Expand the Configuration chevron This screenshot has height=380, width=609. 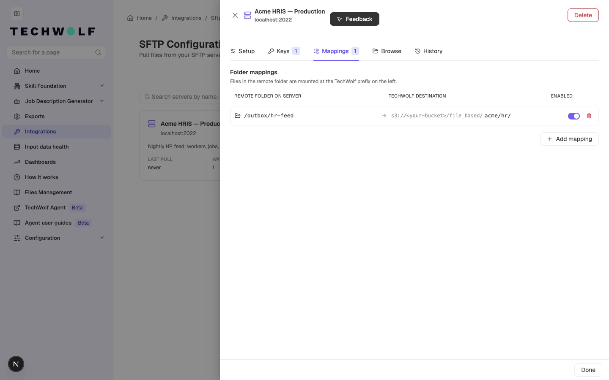tap(102, 238)
